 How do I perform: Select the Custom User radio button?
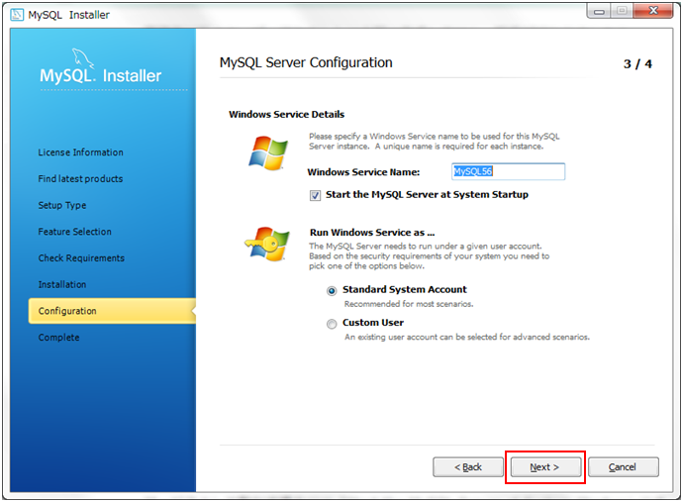332,324
